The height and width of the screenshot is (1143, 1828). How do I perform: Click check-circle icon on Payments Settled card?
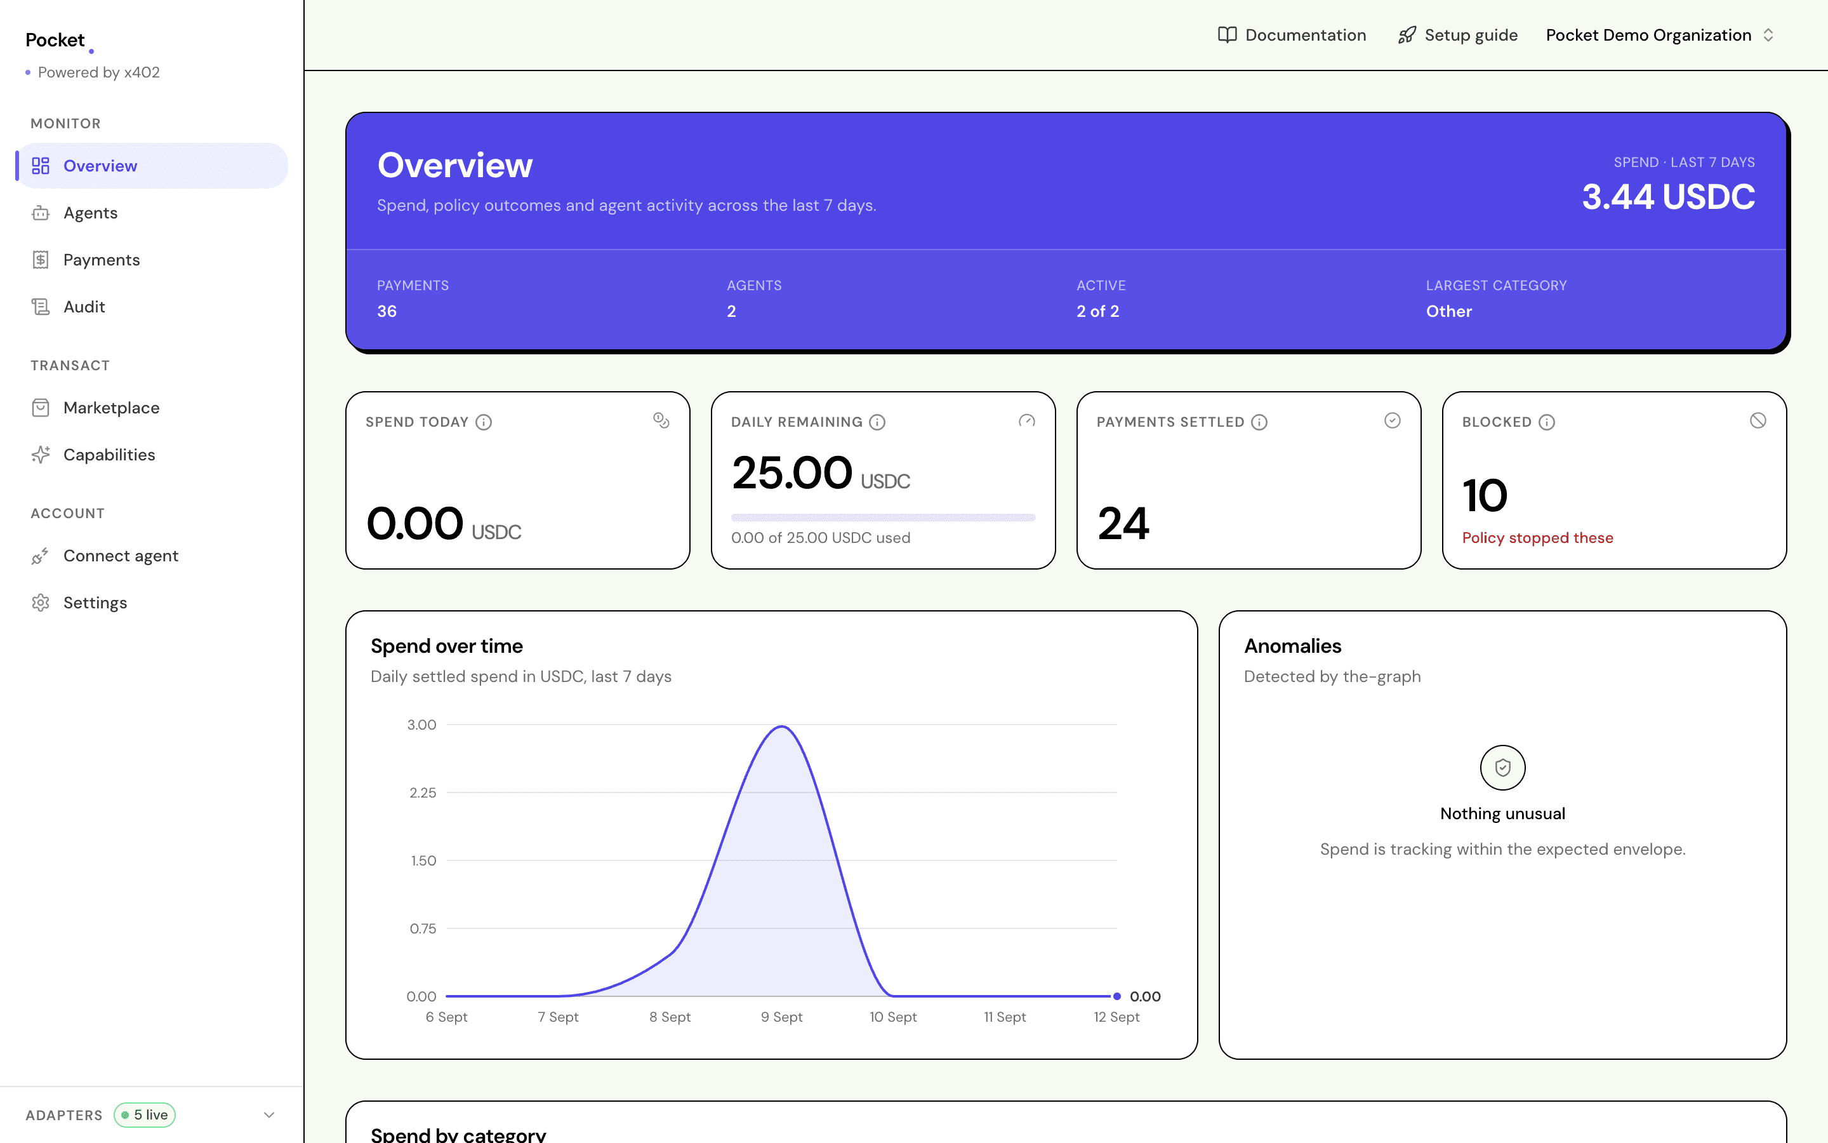click(1392, 420)
